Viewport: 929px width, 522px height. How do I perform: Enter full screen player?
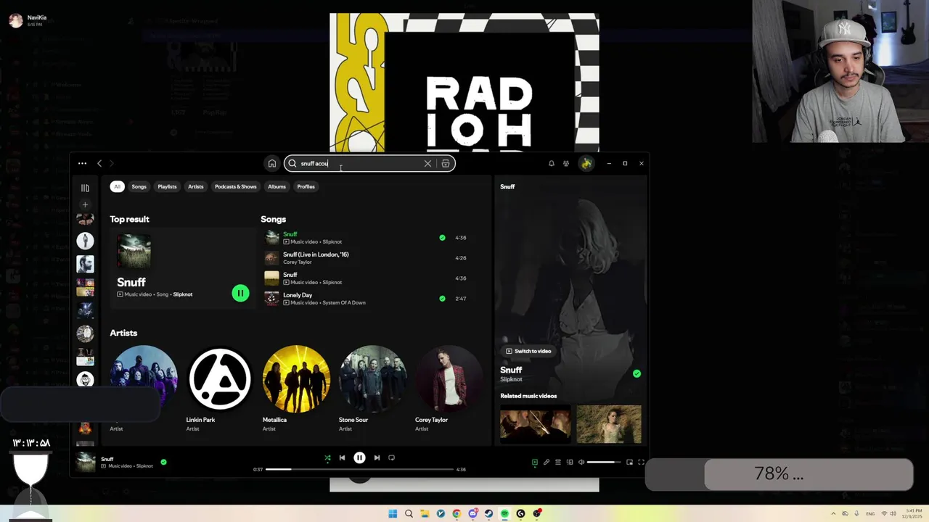click(641, 462)
